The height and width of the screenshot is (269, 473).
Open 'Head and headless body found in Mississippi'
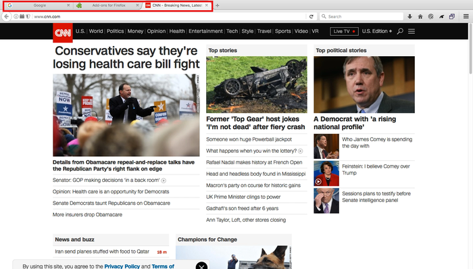tap(256, 174)
